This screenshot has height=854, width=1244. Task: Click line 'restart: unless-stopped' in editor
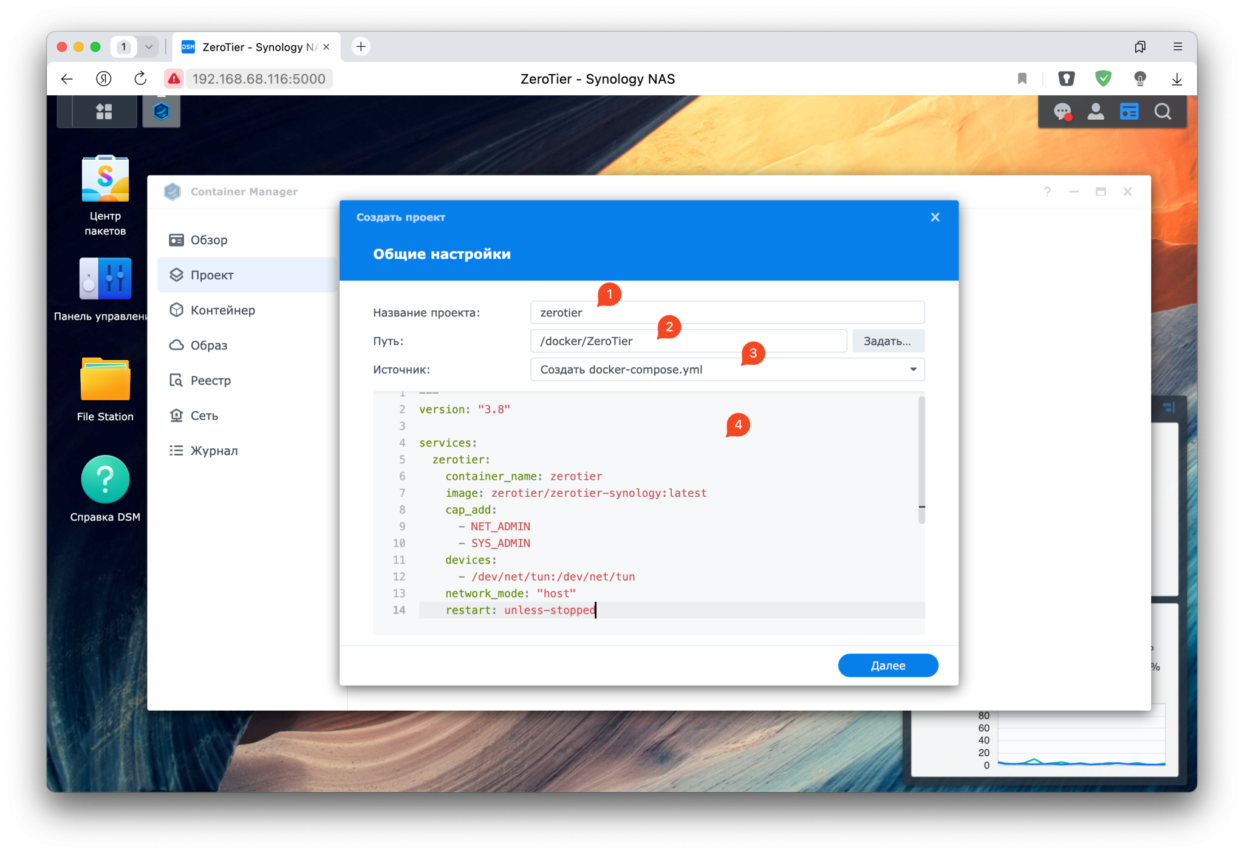521,610
